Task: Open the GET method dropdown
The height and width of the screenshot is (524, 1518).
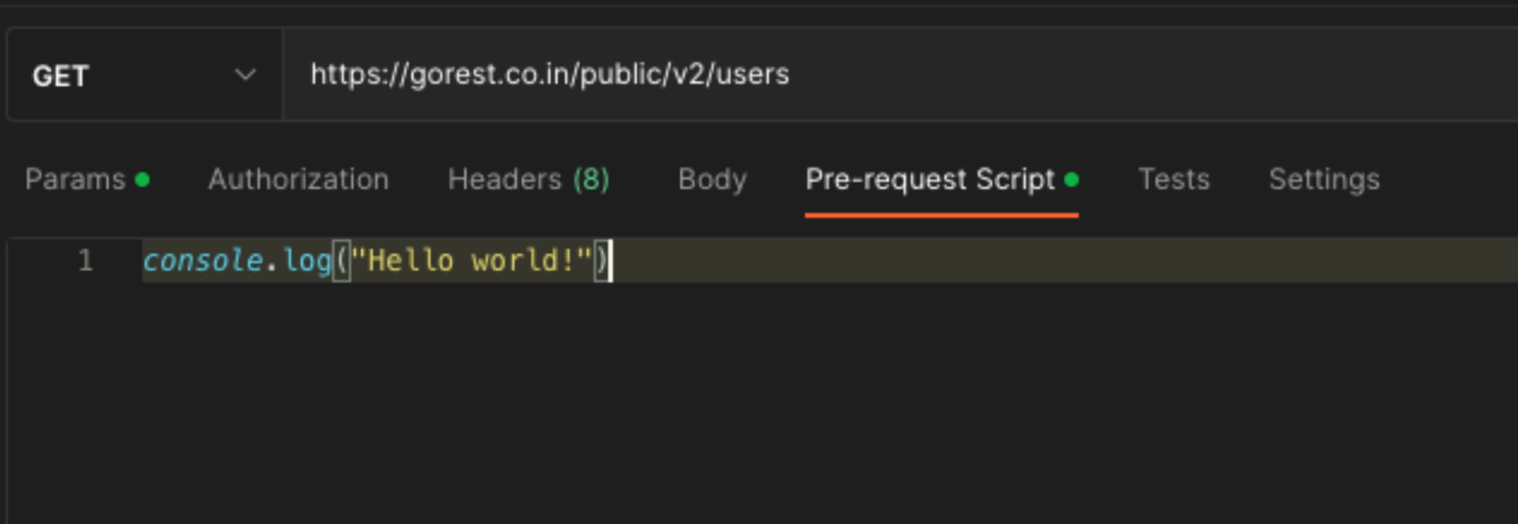Action: (x=142, y=76)
